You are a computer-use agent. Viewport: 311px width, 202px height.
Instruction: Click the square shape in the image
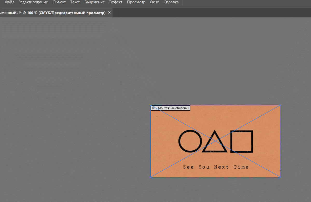pyautogui.click(x=241, y=142)
